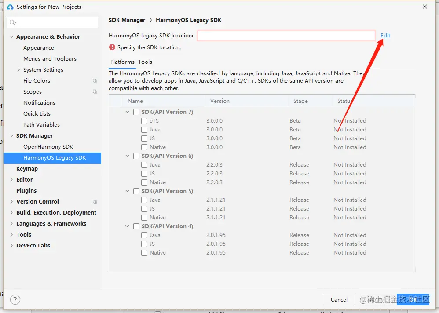Click the project-level icon beside Scopes

click(95, 92)
